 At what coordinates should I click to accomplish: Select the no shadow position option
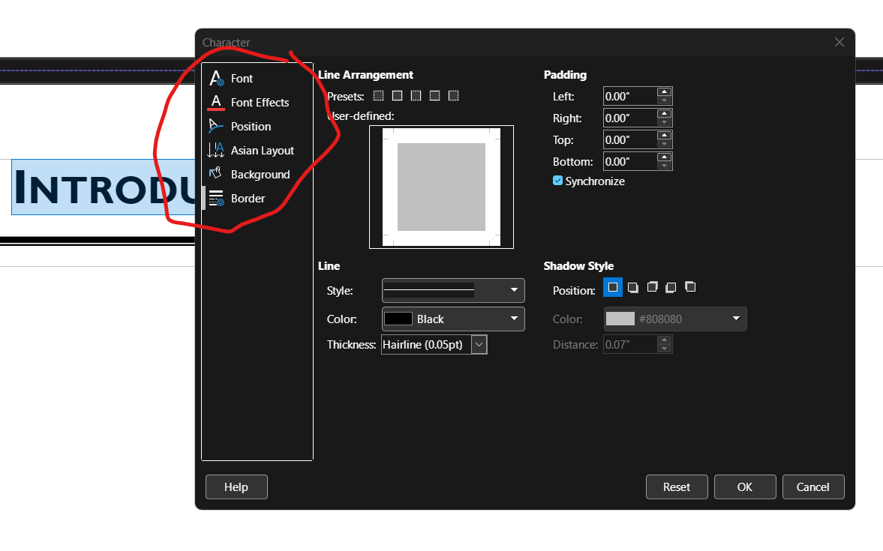(613, 288)
